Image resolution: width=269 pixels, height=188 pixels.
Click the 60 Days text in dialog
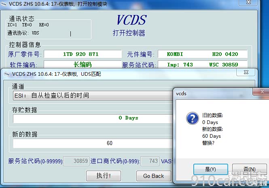pos(212,136)
